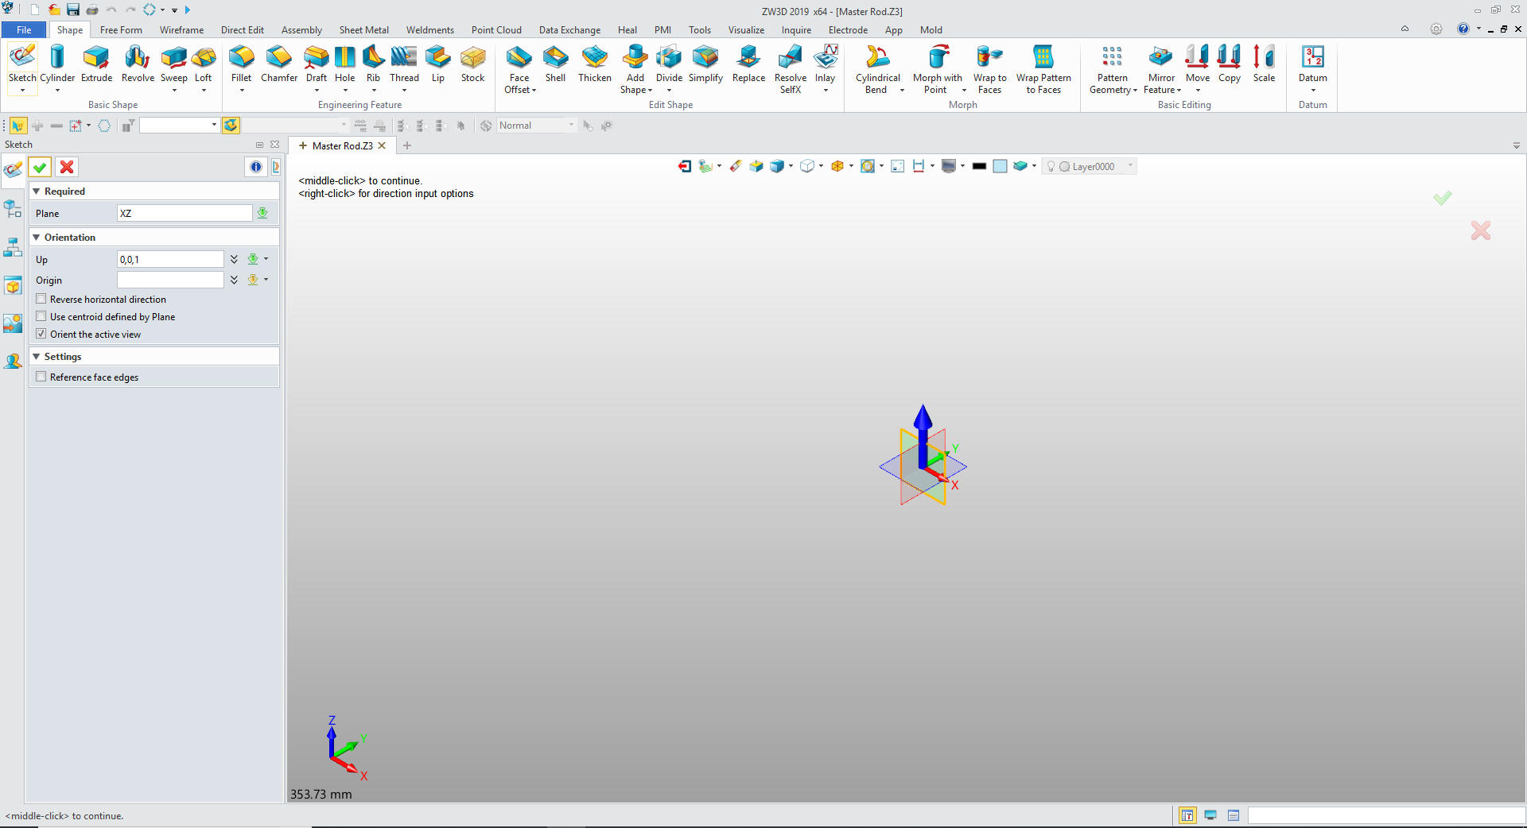The height and width of the screenshot is (828, 1527).
Task: Enable Reference face edges checkbox
Action: point(41,377)
